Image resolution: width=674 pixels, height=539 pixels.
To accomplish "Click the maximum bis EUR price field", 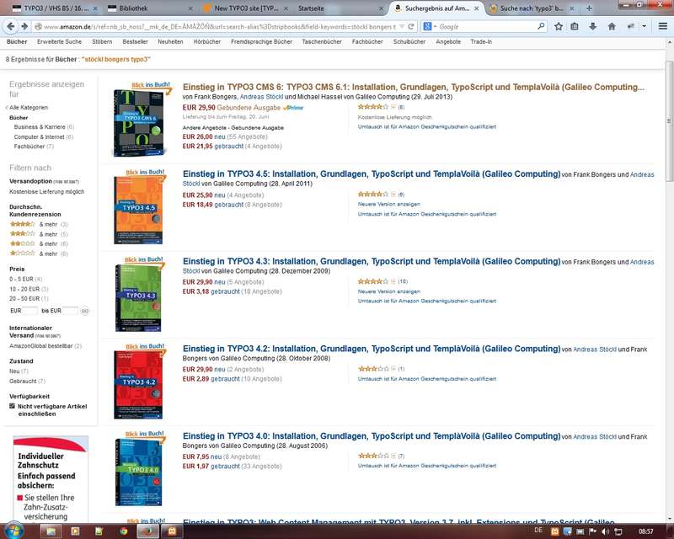I will click(x=70, y=310).
